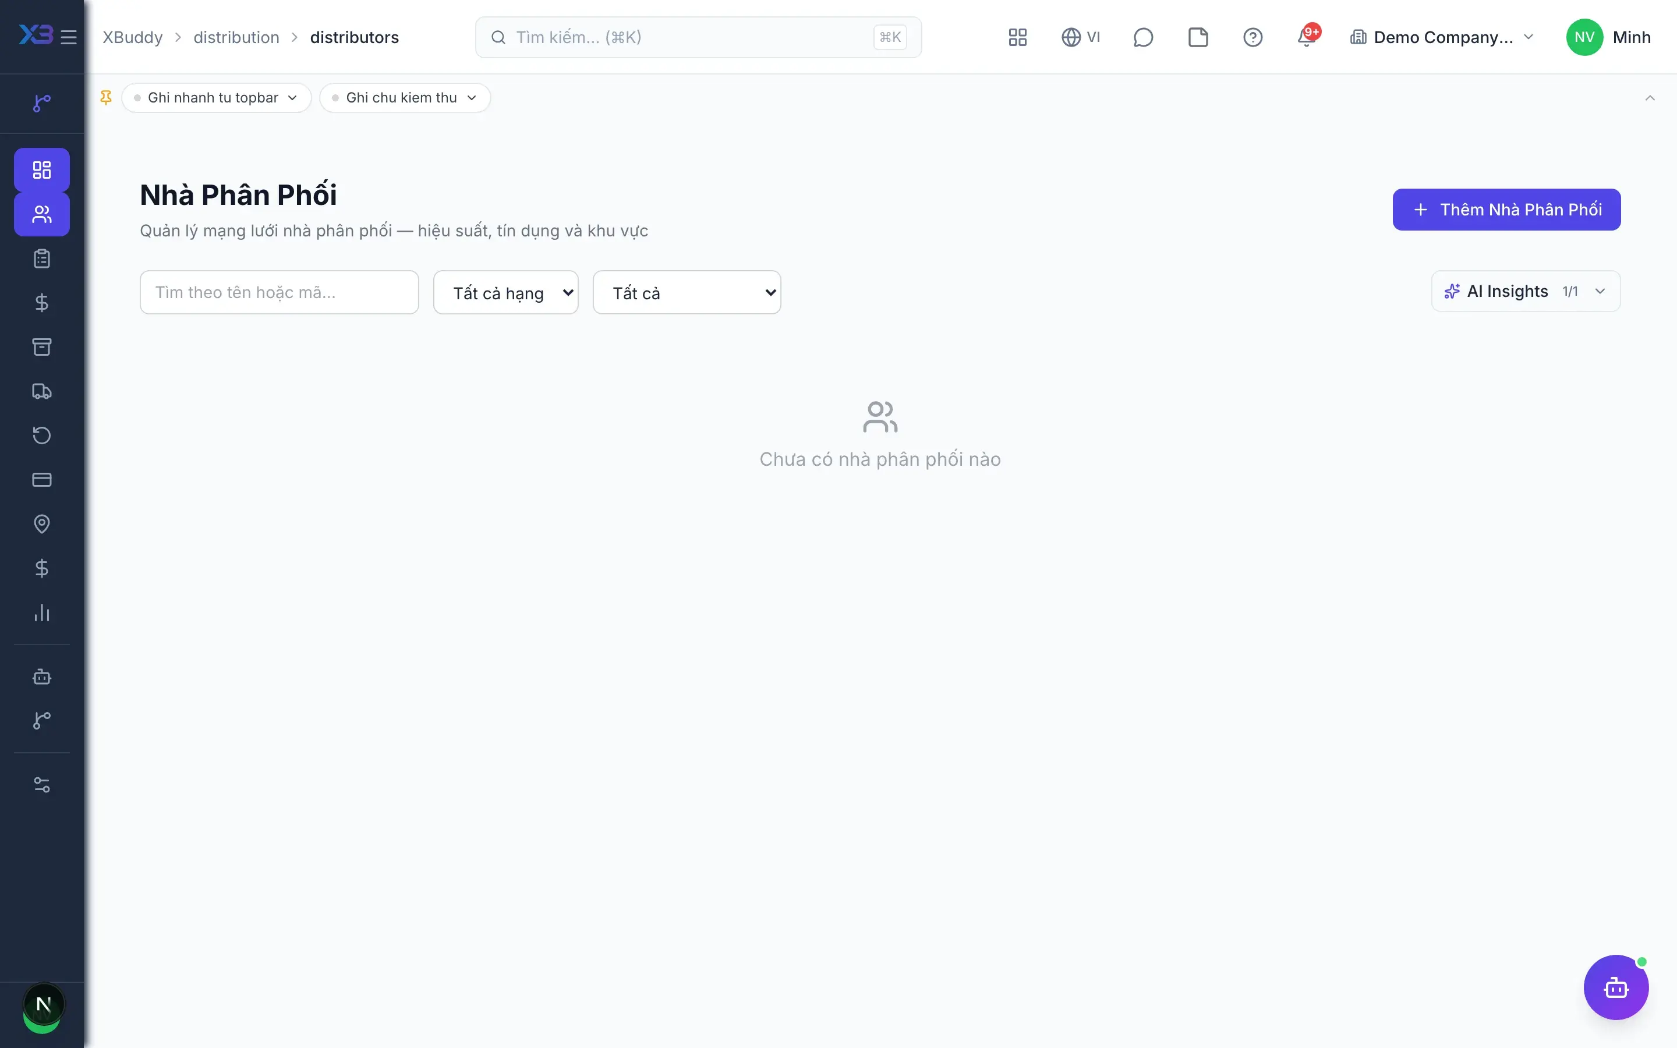Expand the 'Ghi chu kiem thu' note
Image resolution: width=1677 pixels, height=1048 pixels.
(x=405, y=98)
